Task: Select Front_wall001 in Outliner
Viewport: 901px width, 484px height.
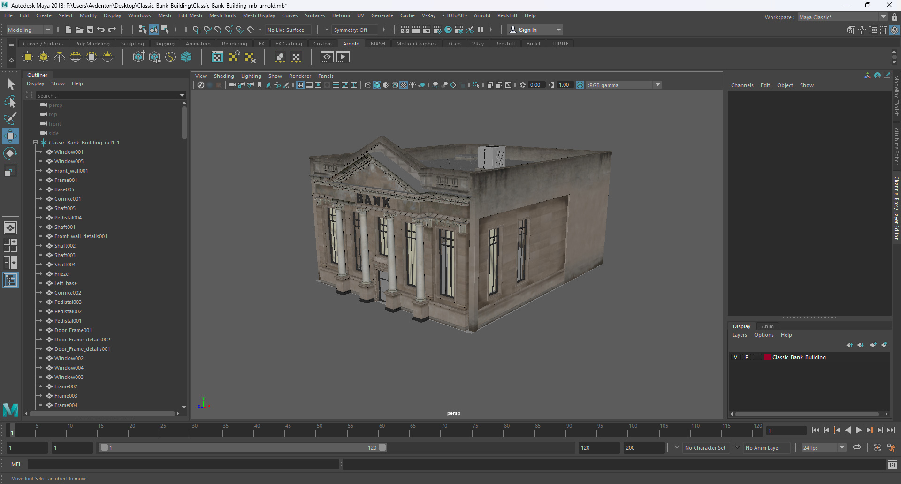Action: point(71,171)
